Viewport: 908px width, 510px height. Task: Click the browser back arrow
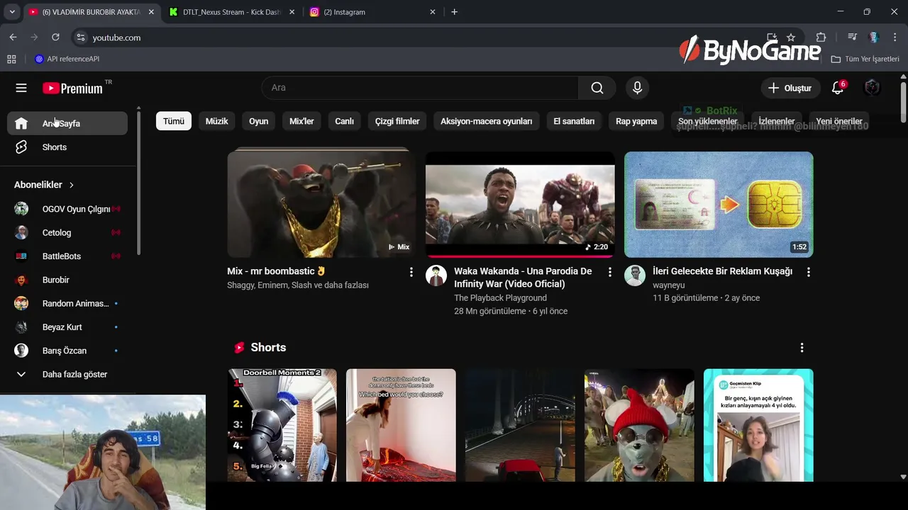(x=13, y=38)
